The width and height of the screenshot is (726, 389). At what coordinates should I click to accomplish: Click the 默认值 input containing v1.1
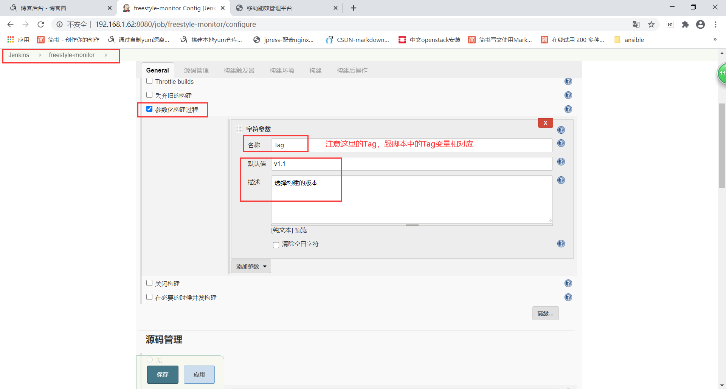point(411,164)
